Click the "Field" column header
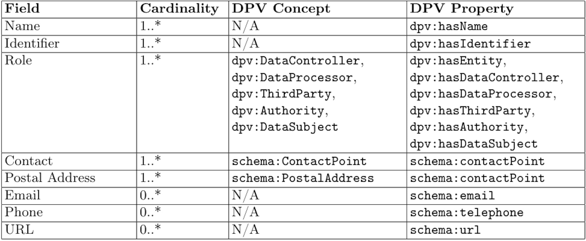This screenshot has height=241, width=586. (x=22, y=9)
